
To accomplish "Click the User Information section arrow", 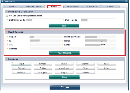I will pos(7,32).
